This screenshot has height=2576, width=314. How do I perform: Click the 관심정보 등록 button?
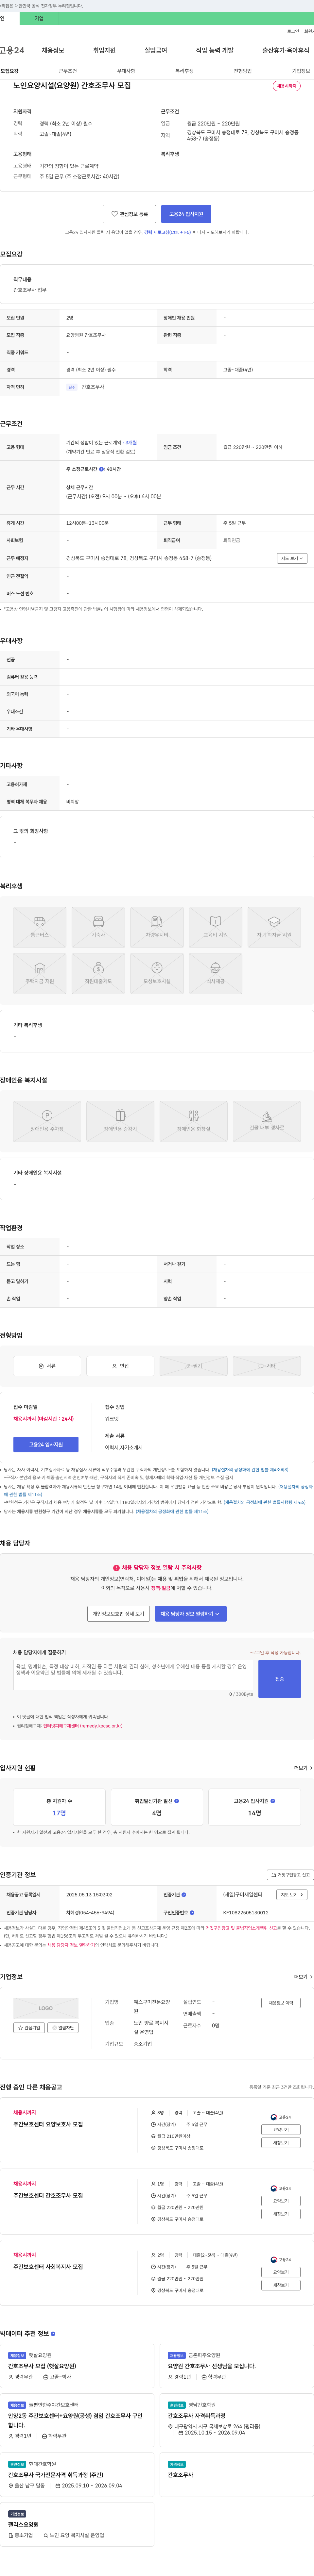[x=129, y=214]
